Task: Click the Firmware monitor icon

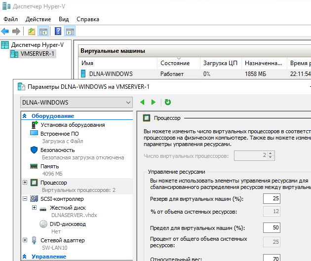Action: point(34,133)
